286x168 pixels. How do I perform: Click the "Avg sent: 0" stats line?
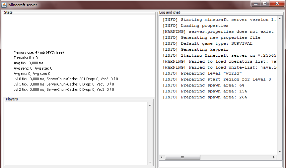point(33,68)
